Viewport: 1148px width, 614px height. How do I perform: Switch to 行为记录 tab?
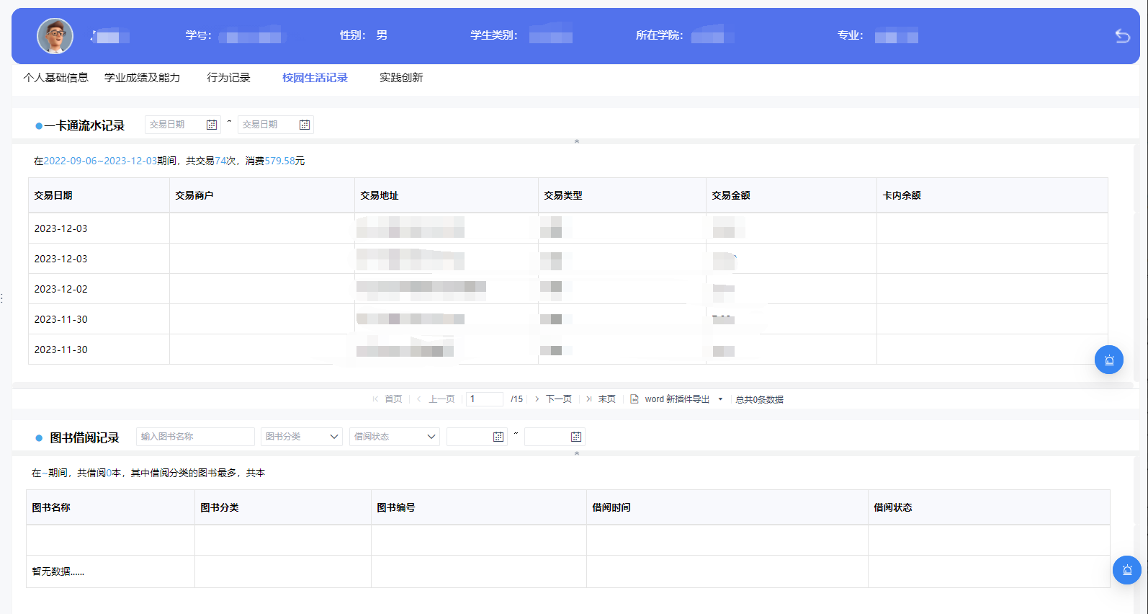(x=228, y=78)
